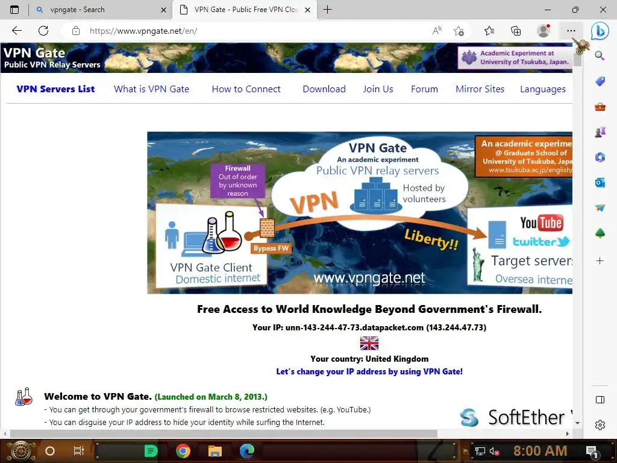This screenshot has height=463, width=617.
Task: Add a new sidebar app
Action: pyautogui.click(x=600, y=260)
